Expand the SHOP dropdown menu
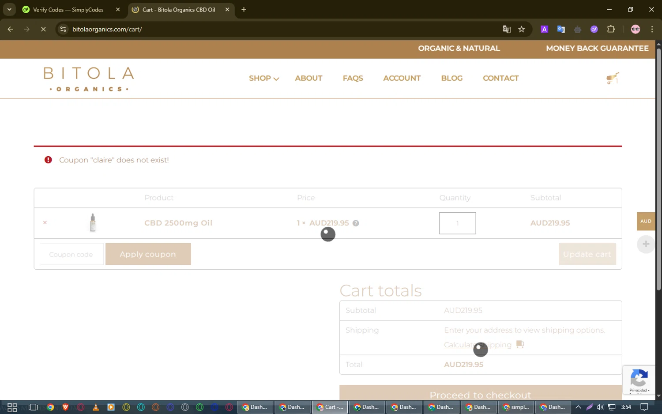Screen dimensions: 662x414 [x=264, y=78]
